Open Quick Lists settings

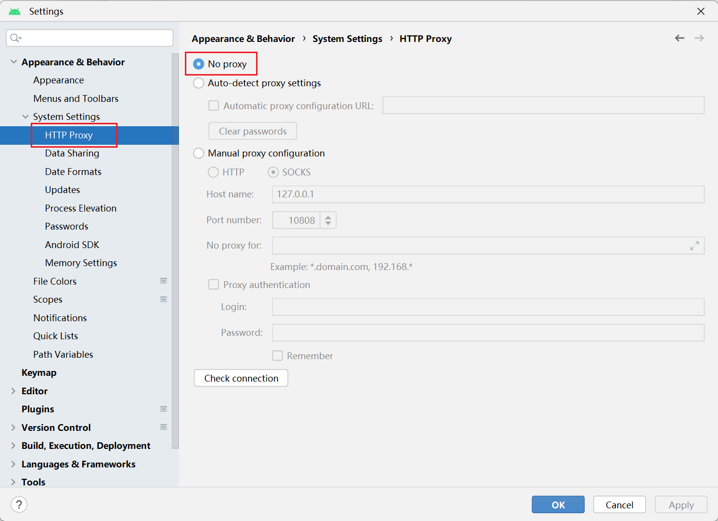point(56,336)
